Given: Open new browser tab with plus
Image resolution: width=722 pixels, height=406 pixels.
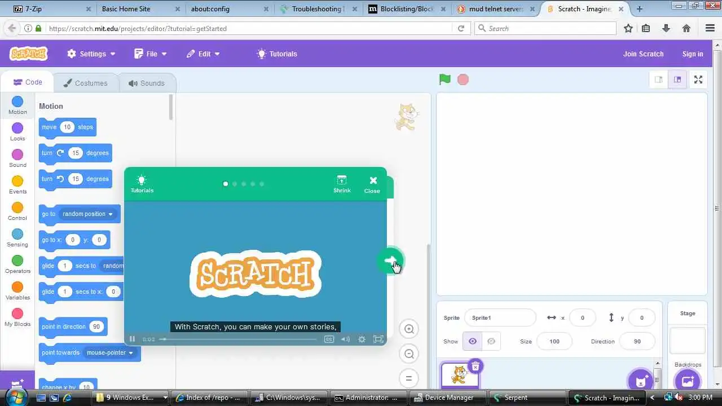Looking at the screenshot, I should (x=640, y=9).
